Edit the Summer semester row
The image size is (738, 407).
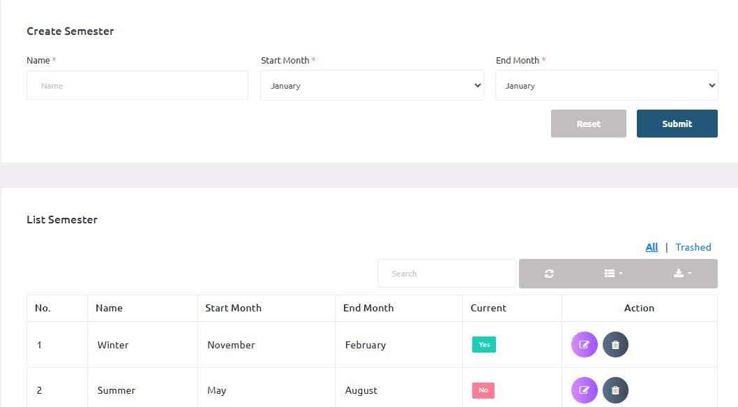click(584, 390)
